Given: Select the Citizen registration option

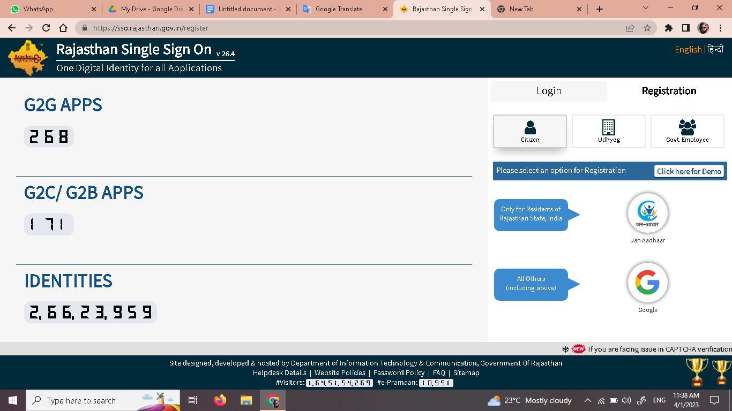Looking at the screenshot, I should tap(530, 131).
